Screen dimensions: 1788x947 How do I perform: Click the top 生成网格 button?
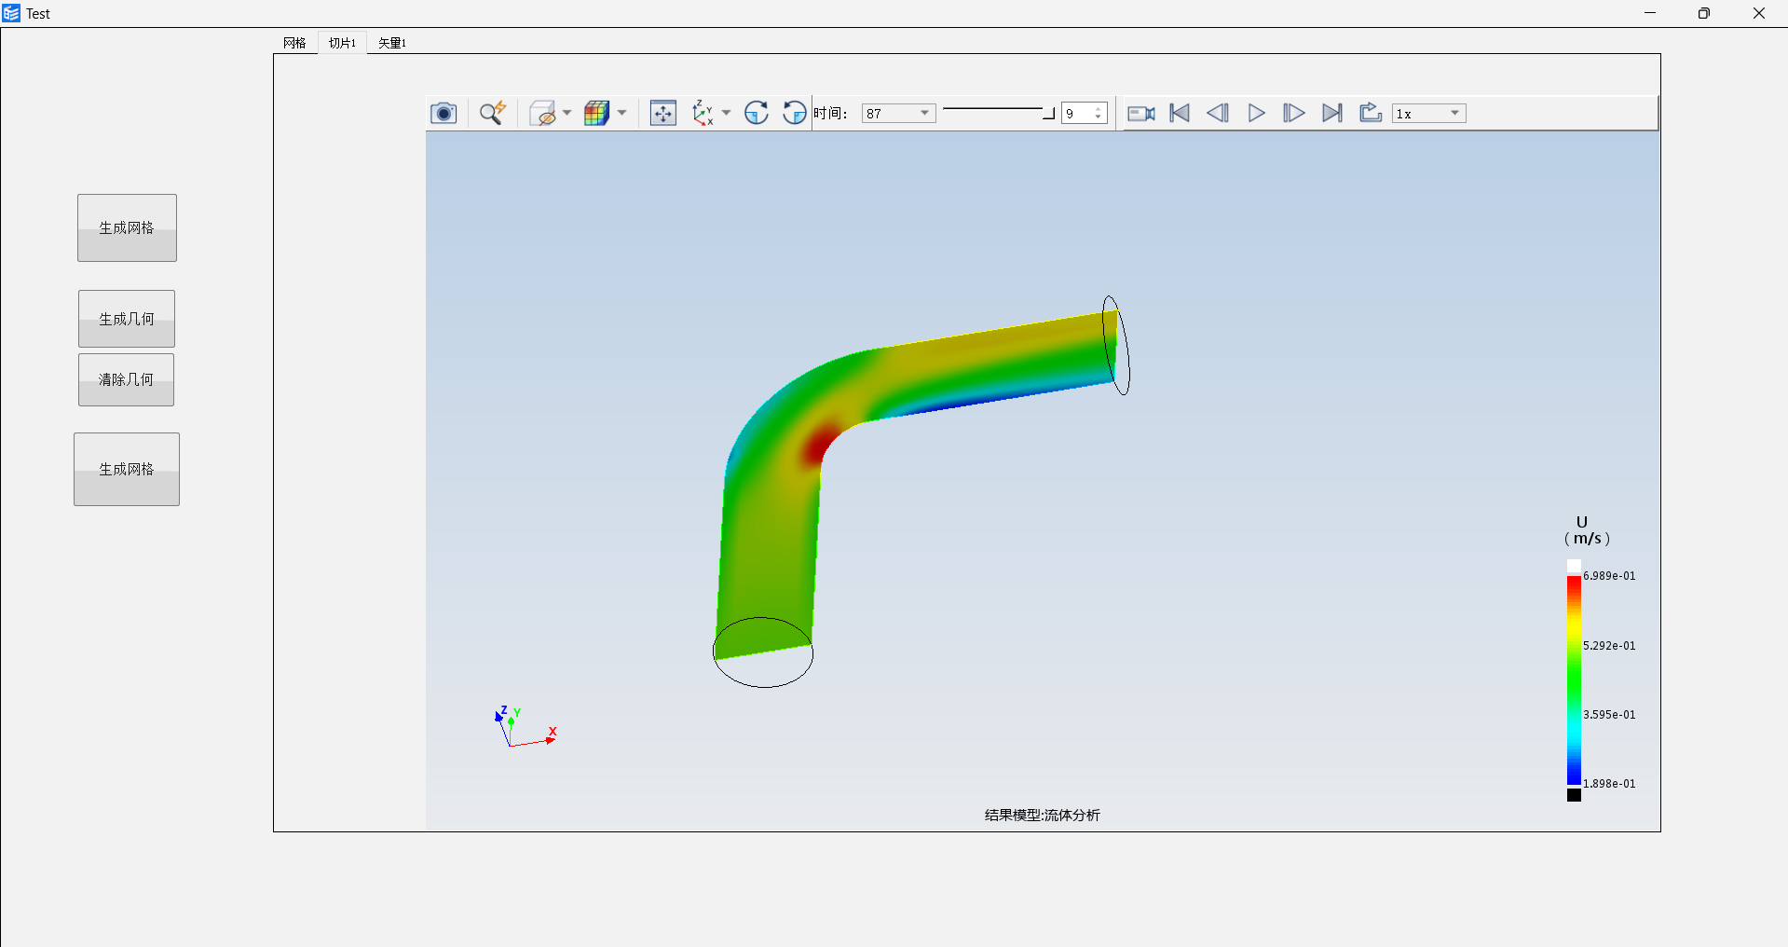[x=127, y=227]
